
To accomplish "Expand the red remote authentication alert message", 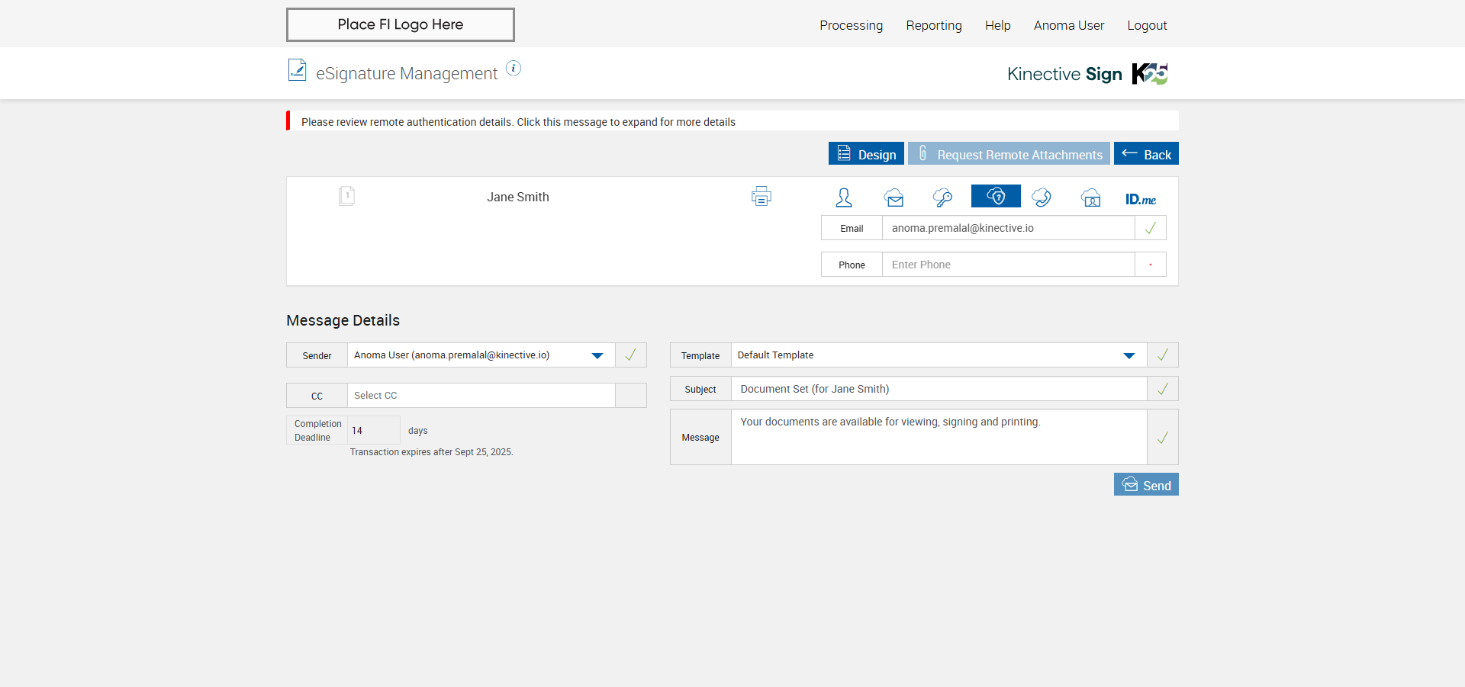I will 518,122.
